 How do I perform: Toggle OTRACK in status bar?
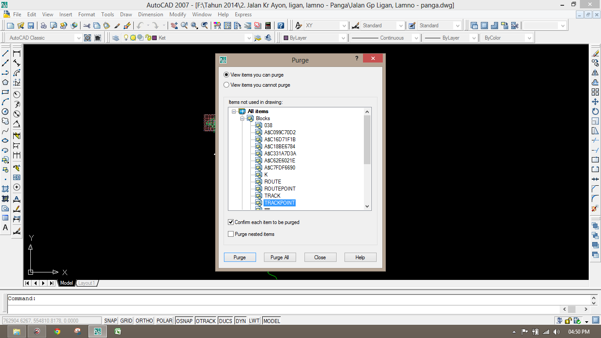206,321
